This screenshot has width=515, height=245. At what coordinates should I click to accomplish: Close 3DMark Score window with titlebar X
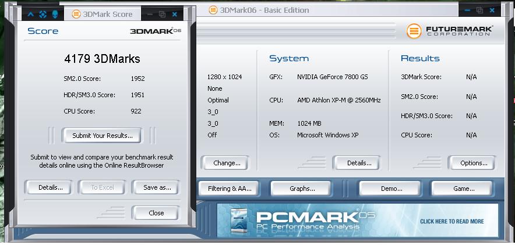pyautogui.click(x=175, y=14)
